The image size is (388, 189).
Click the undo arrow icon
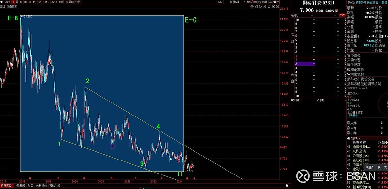[x=260, y=7]
